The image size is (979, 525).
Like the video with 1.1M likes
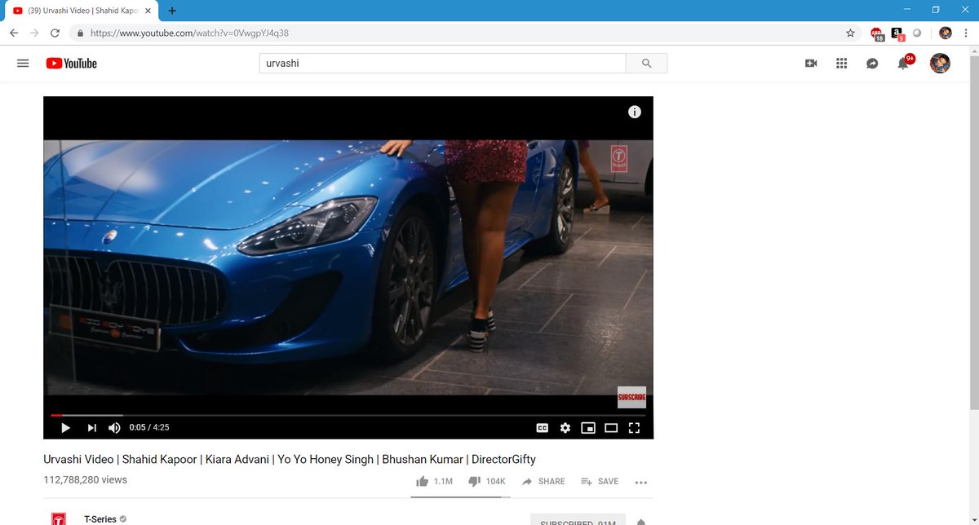pyautogui.click(x=434, y=481)
